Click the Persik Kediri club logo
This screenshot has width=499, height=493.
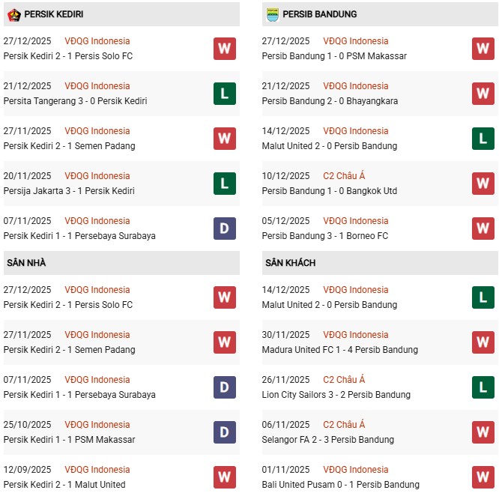pyautogui.click(x=13, y=14)
